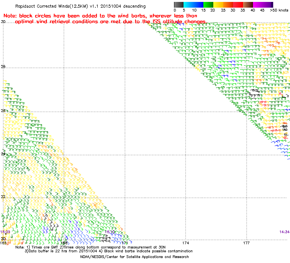Click the '45' label under the color bar
The image size is (290, 263).
click(262, 10)
